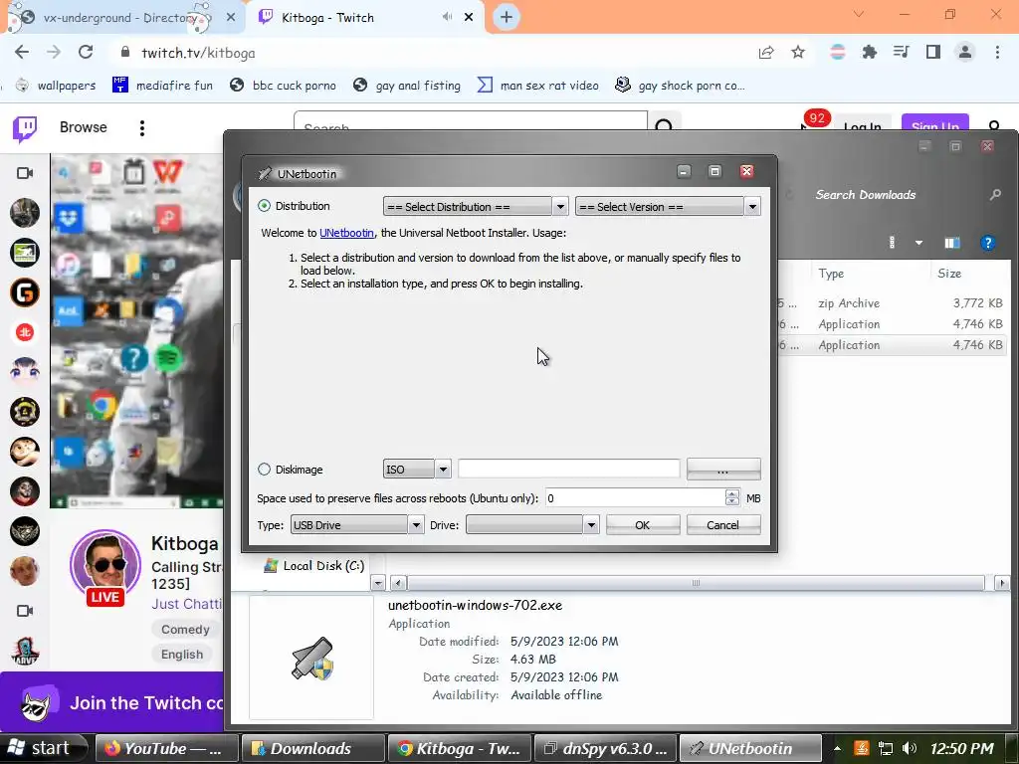Select the Diskimage radio button
Viewport: 1019px width, 764px height.
pyautogui.click(x=264, y=470)
